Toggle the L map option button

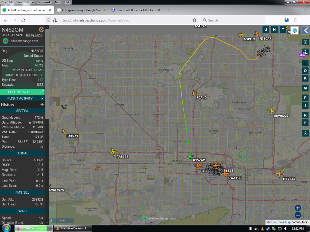pos(305,63)
